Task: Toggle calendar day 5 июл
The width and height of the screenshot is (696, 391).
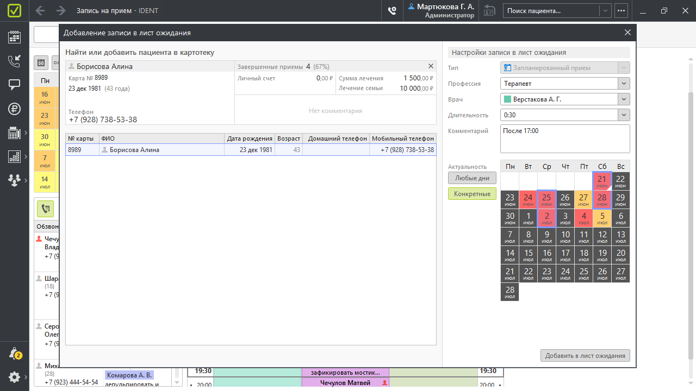Action: [602, 218]
